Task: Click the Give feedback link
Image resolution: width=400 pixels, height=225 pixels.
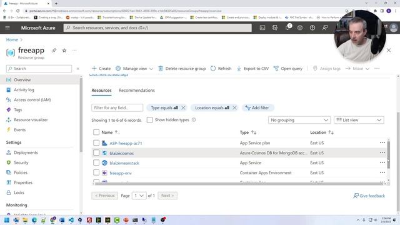Action: (x=369, y=196)
